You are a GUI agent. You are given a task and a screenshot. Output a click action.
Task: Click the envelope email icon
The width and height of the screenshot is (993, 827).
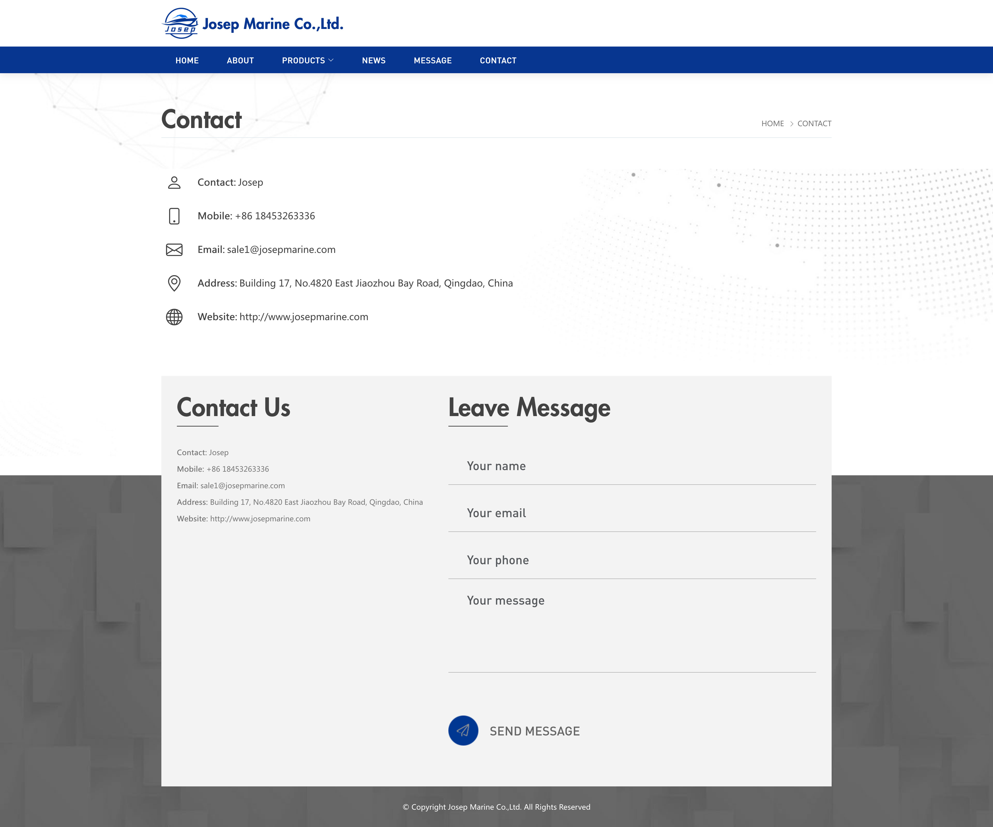pyautogui.click(x=174, y=250)
